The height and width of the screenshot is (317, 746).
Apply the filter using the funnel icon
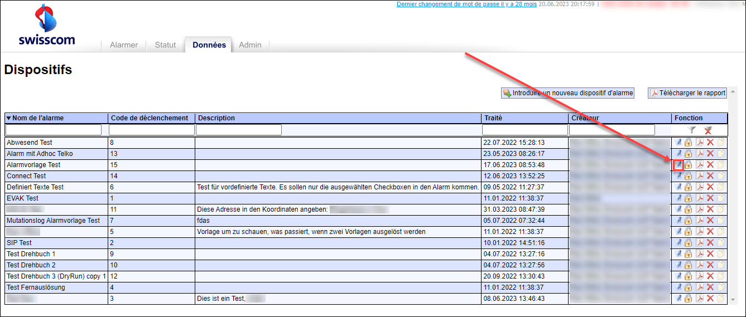coord(692,130)
